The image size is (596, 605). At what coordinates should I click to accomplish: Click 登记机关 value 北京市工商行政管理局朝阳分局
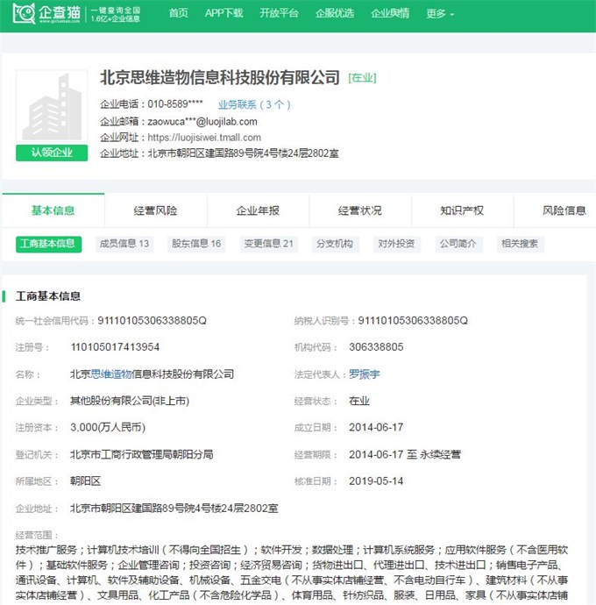[x=142, y=454]
